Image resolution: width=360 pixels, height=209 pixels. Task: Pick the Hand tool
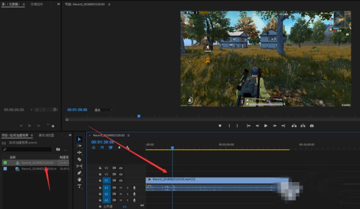80,179
